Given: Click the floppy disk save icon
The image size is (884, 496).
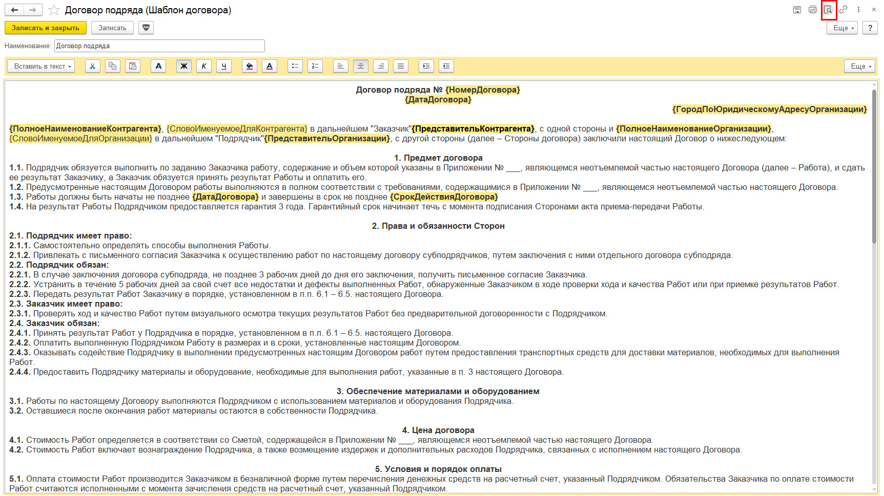Looking at the screenshot, I should pyautogui.click(x=797, y=10).
